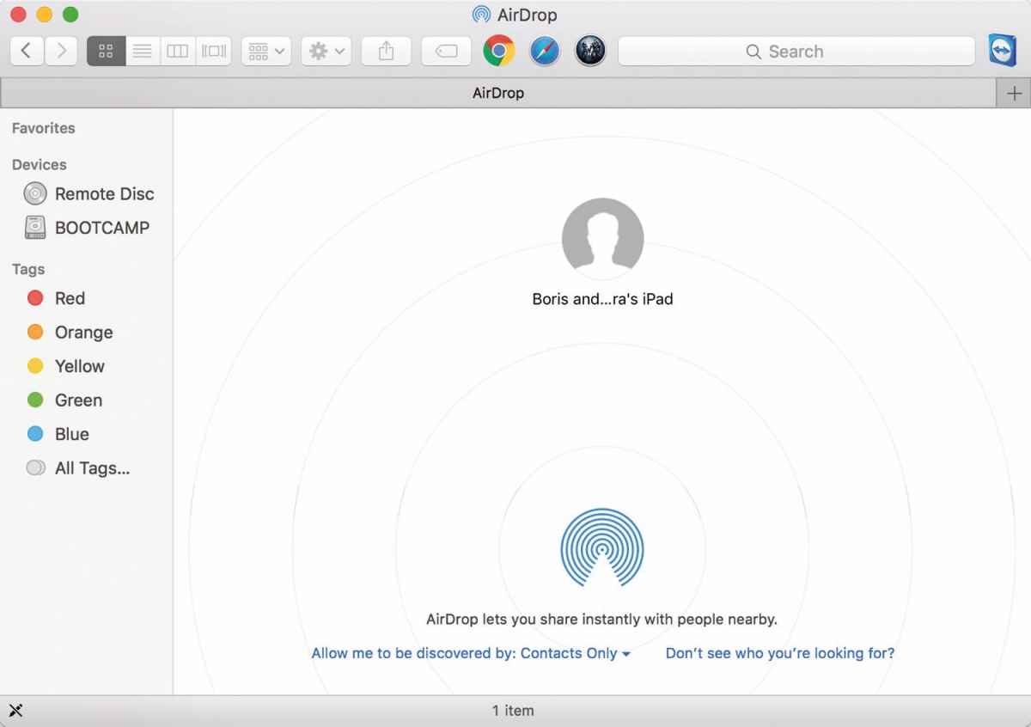Launch Safari from the toolbar
Viewport: 1031px width, 727px height.
[545, 51]
